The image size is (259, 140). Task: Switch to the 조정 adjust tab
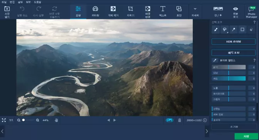pos(78,12)
